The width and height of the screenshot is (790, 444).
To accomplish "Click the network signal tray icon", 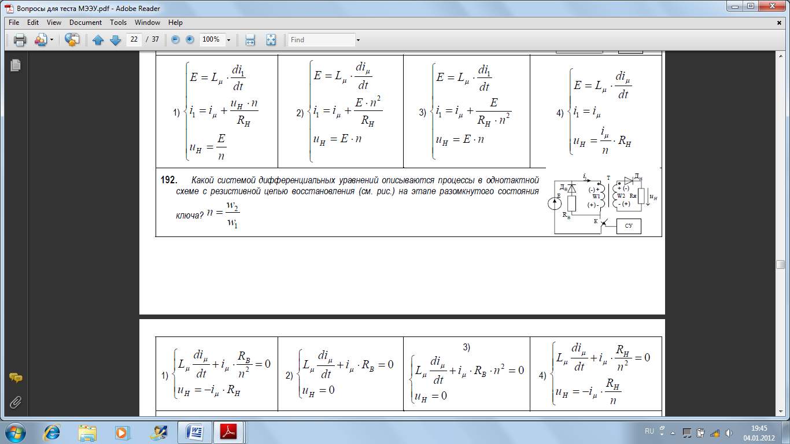I will click(714, 432).
